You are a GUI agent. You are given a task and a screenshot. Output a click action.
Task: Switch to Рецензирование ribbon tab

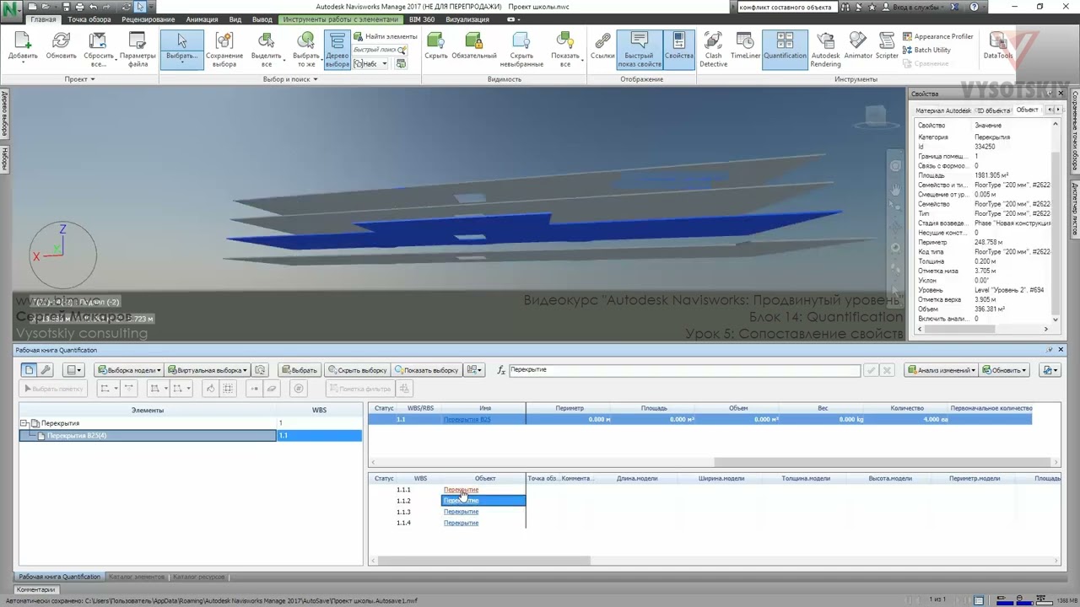[x=148, y=19]
